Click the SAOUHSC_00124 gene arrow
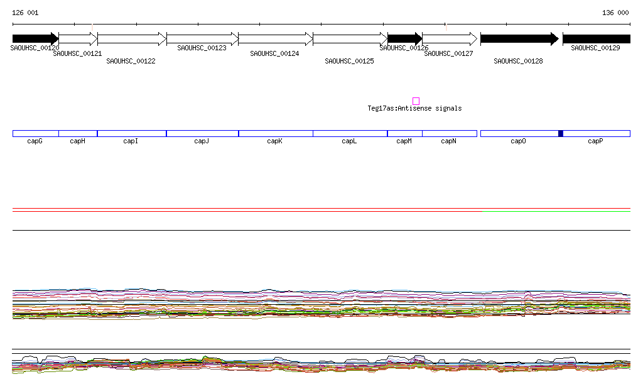 click(275, 39)
